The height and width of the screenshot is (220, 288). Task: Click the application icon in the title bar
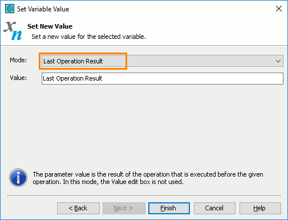pyautogui.click(x=10, y=9)
